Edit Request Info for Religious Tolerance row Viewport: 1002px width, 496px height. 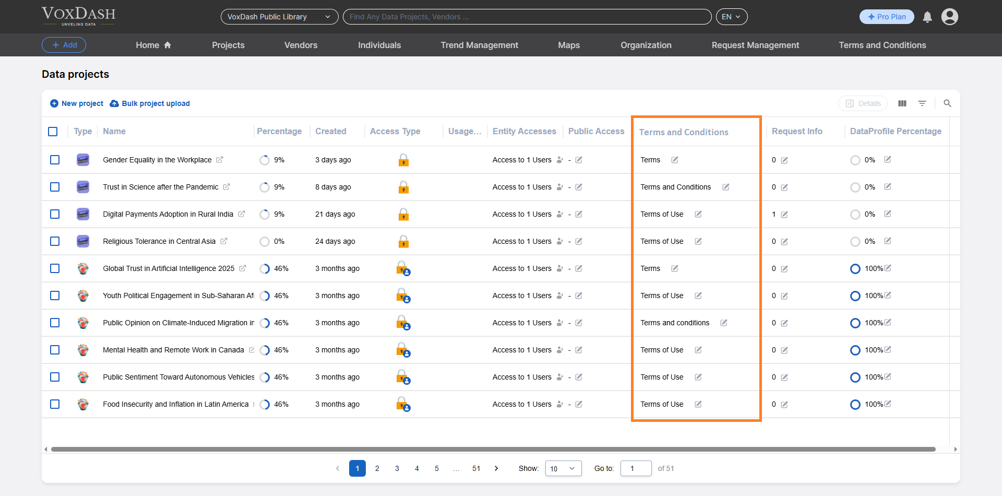[784, 242]
